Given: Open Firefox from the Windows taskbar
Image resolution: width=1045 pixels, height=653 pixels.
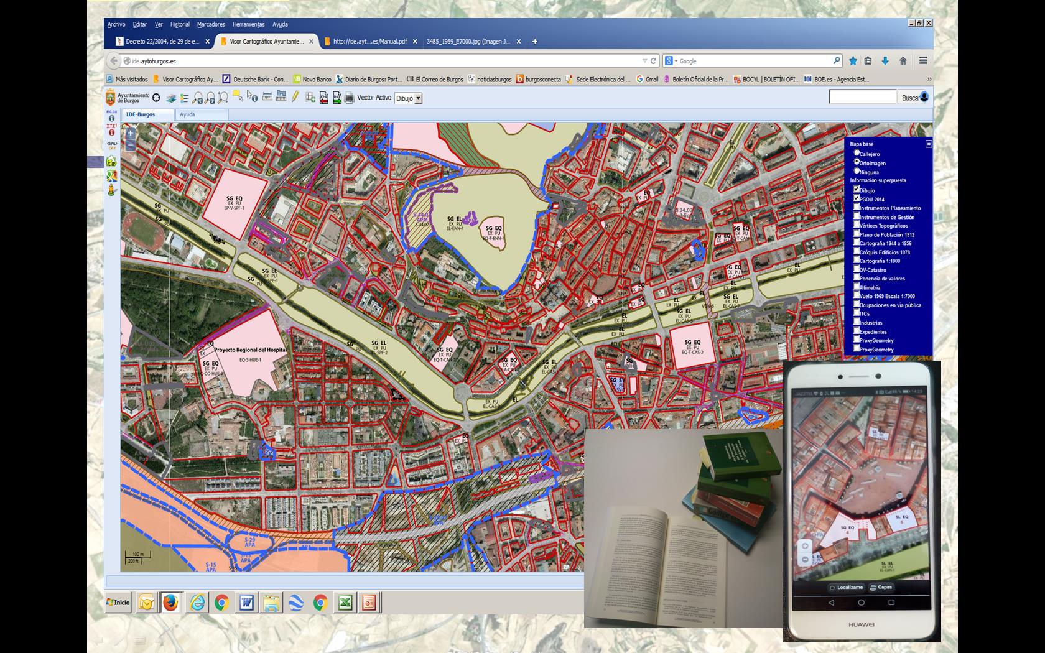Looking at the screenshot, I should 170,603.
